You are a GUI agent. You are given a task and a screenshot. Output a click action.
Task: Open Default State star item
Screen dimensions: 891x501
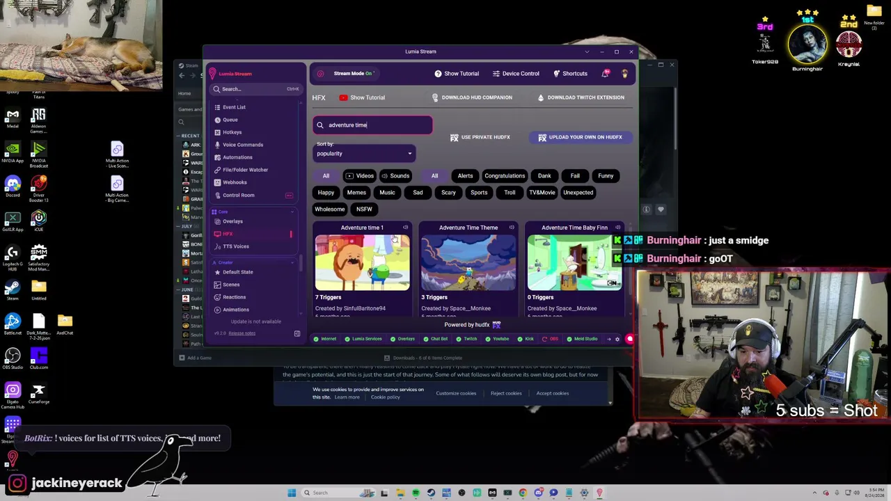[x=237, y=272]
